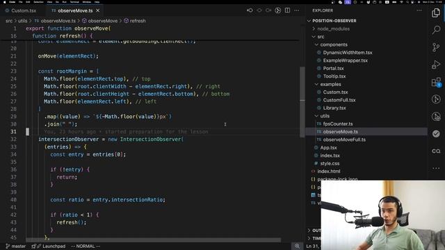This screenshot has width=445, height=250.
Task: Open the Extensions view with update badge
Action: coord(436,82)
